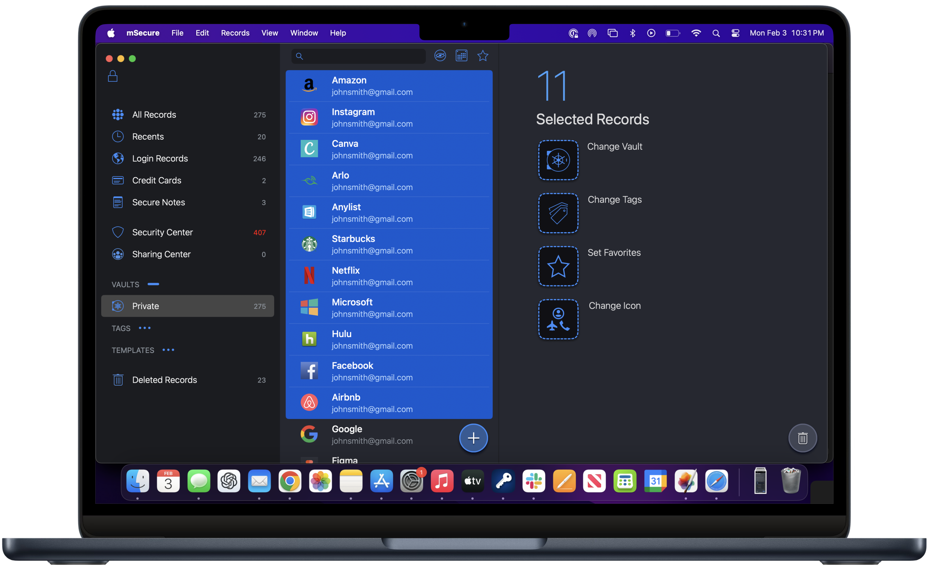Open Security Center in sidebar
The image size is (931, 575).
click(x=162, y=232)
